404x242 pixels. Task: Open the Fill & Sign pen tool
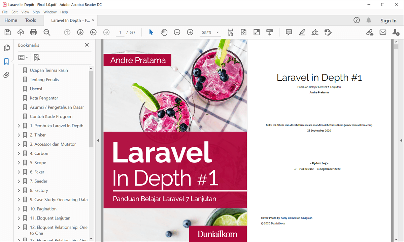(315, 32)
